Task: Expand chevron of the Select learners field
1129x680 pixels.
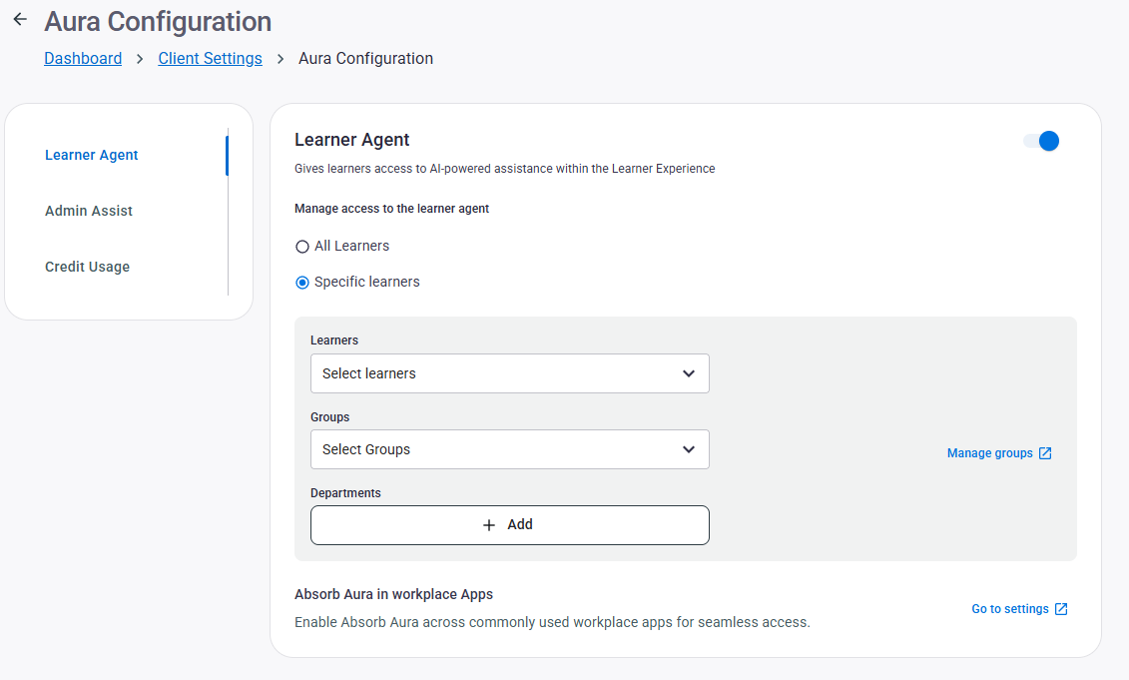Action: pyautogui.click(x=689, y=373)
